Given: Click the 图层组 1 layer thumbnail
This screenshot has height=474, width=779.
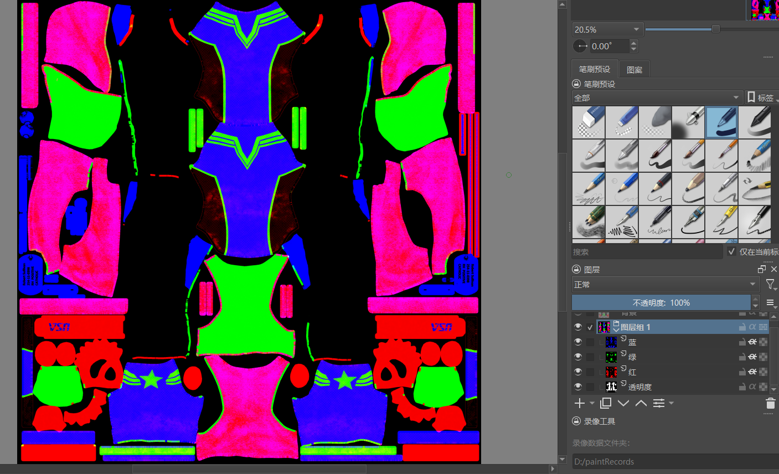Looking at the screenshot, I should pos(603,327).
